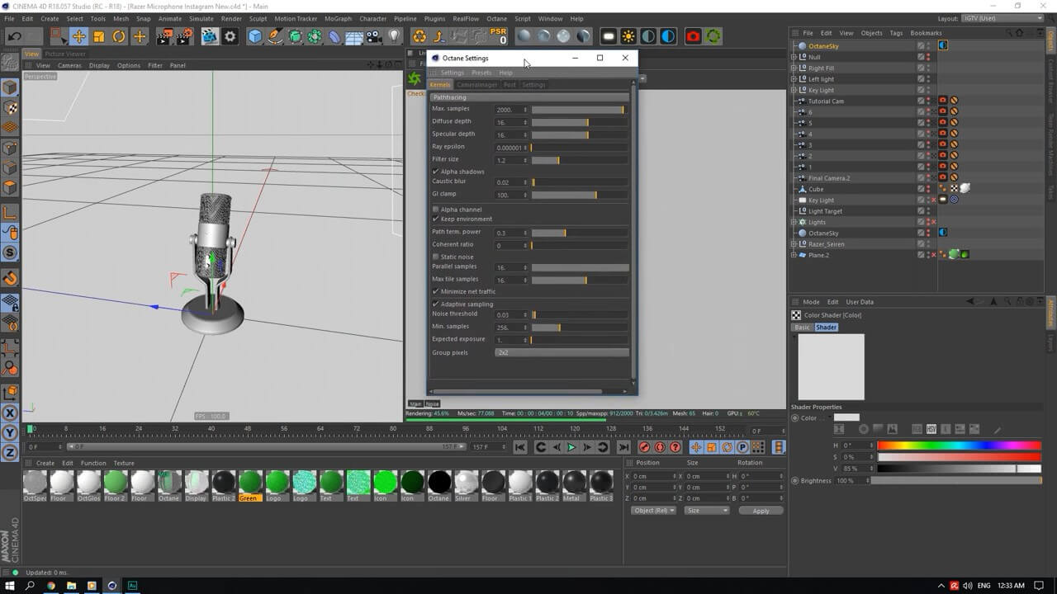
Task: Open the MoGraph menu
Action: pos(337,18)
